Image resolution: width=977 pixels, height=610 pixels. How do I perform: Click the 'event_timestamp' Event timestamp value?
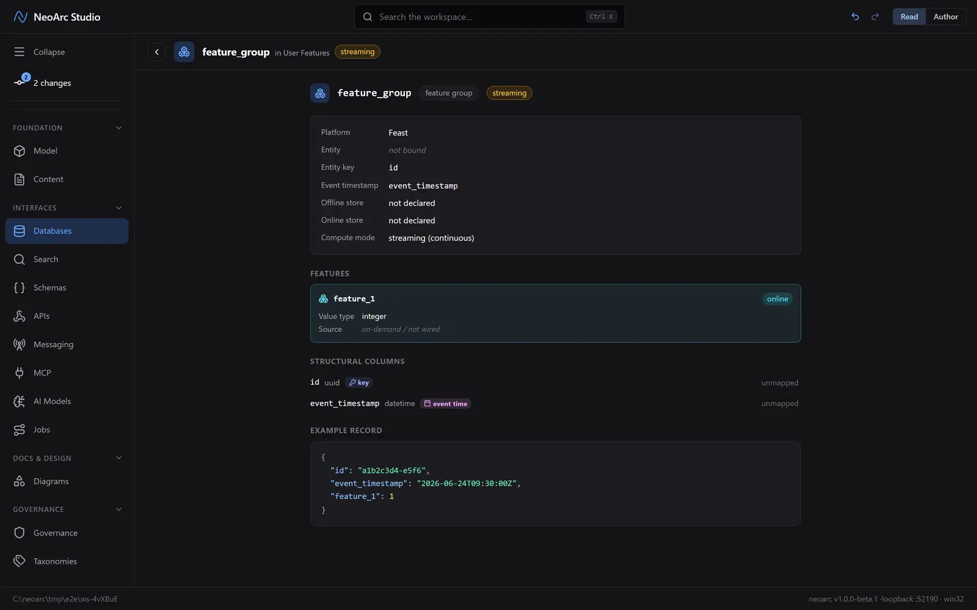pyautogui.click(x=423, y=185)
